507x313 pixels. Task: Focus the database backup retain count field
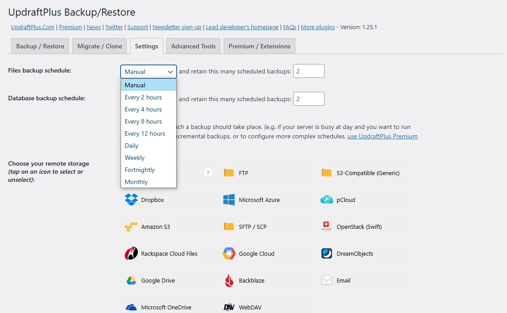309,99
